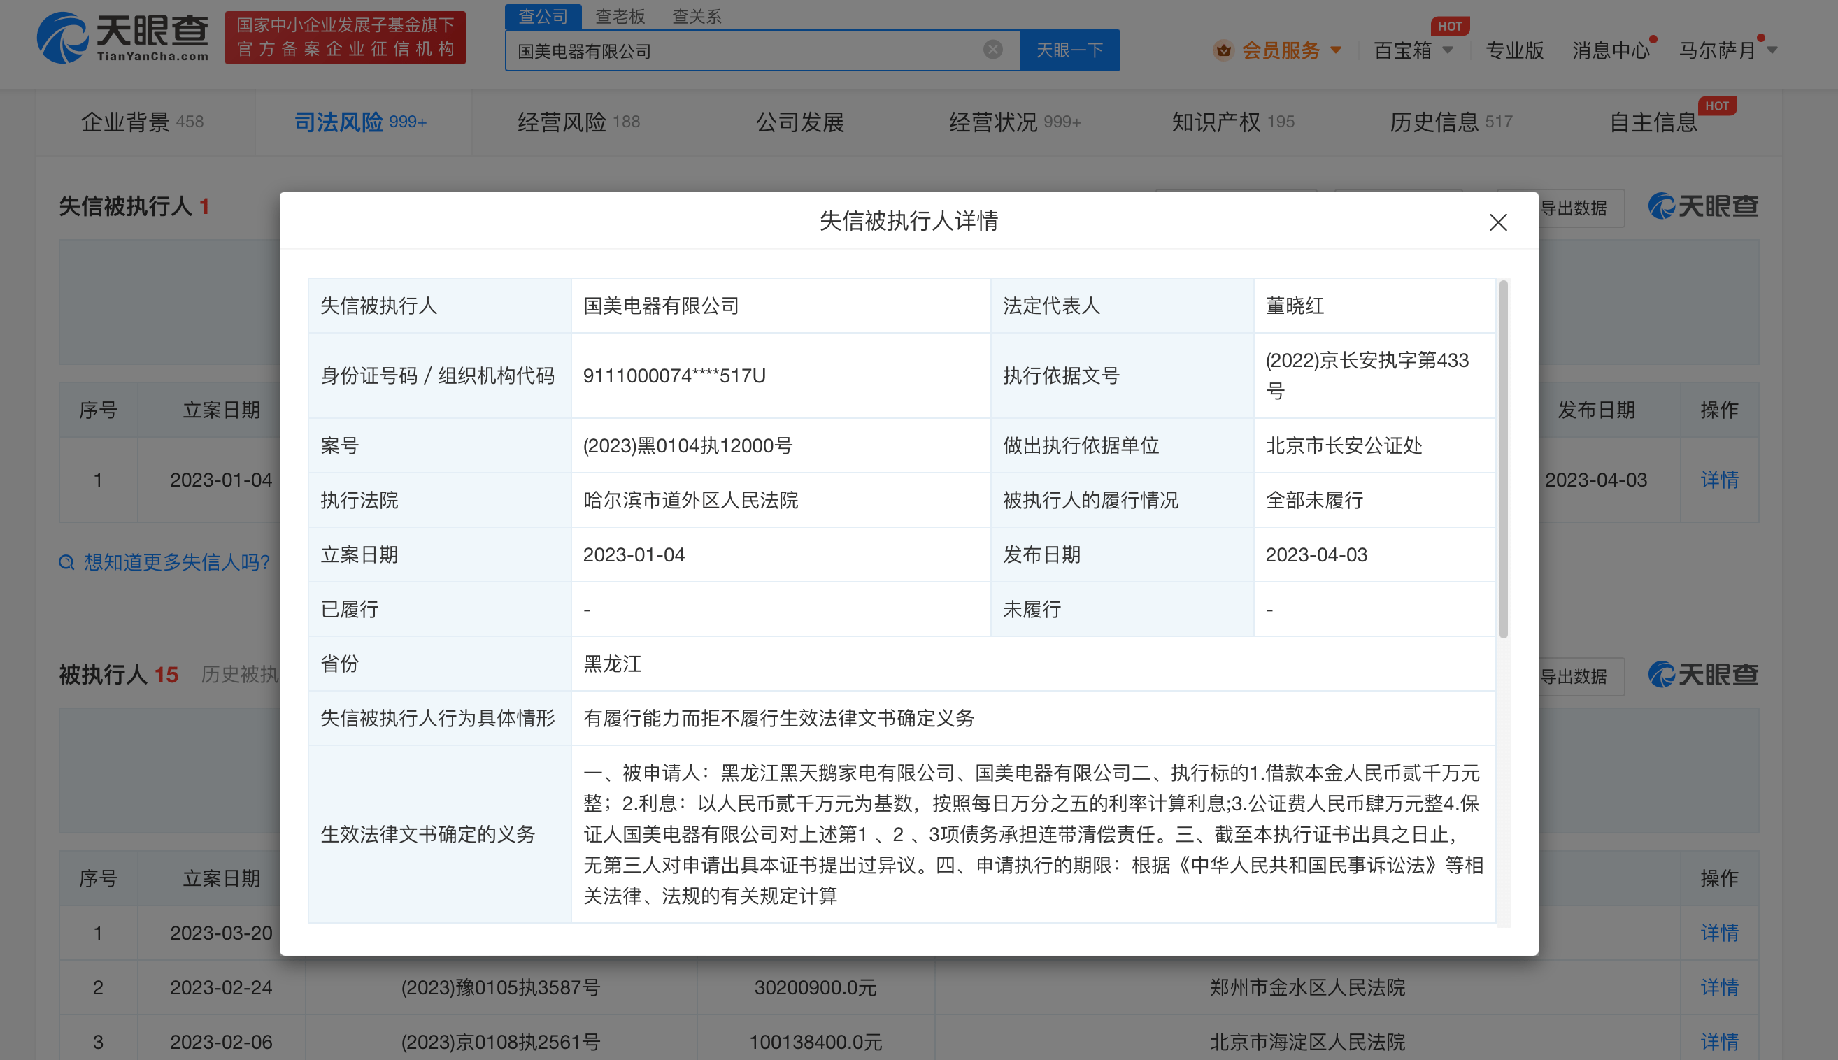Open the 经营风险 tab
The height and width of the screenshot is (1060, 1838).
[579, 122]
